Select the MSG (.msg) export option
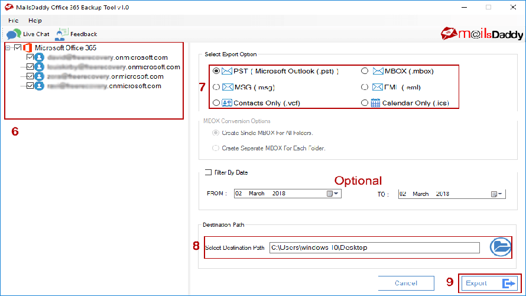Image resolution: width=526 pixels, height=296 pixels. coord(216,87)
